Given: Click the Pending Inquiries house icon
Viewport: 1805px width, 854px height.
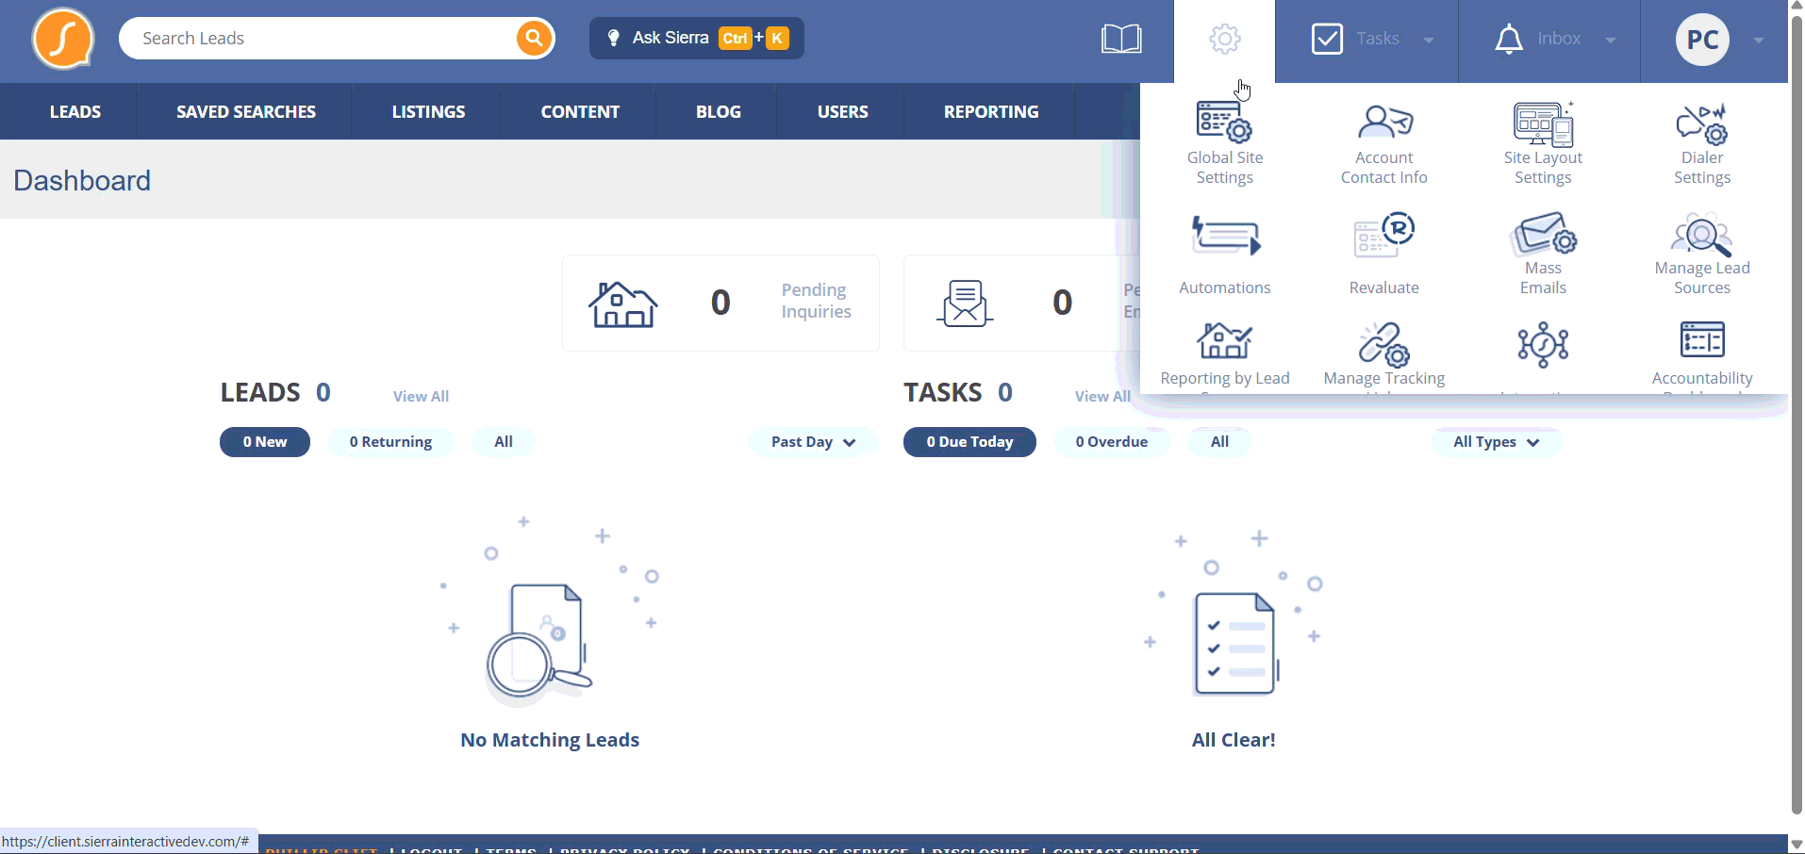Looking at the screenshot, I should coord(622,304).
